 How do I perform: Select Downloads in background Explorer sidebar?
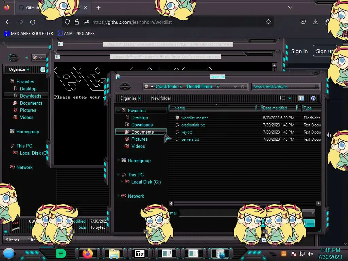click(30, 96)
